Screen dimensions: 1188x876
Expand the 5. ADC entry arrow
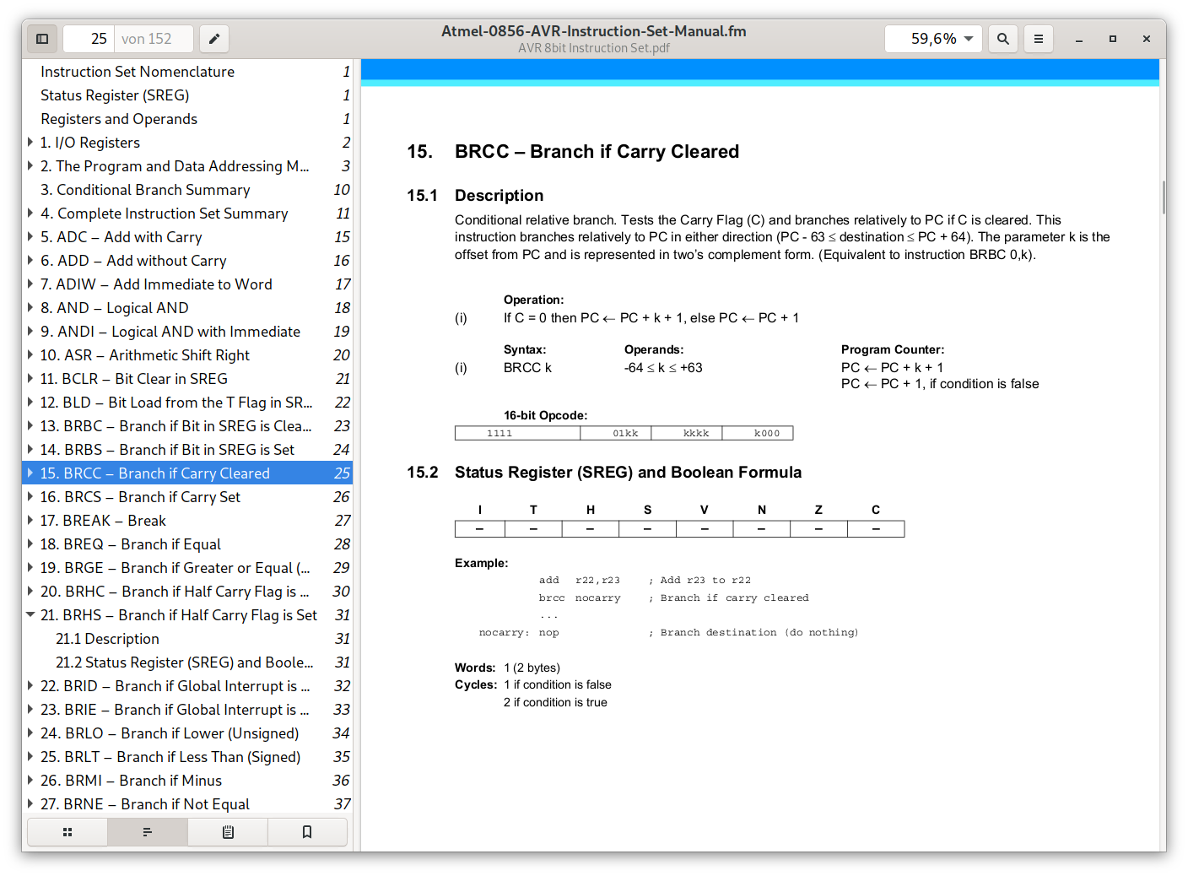click(x=31, y=236)
